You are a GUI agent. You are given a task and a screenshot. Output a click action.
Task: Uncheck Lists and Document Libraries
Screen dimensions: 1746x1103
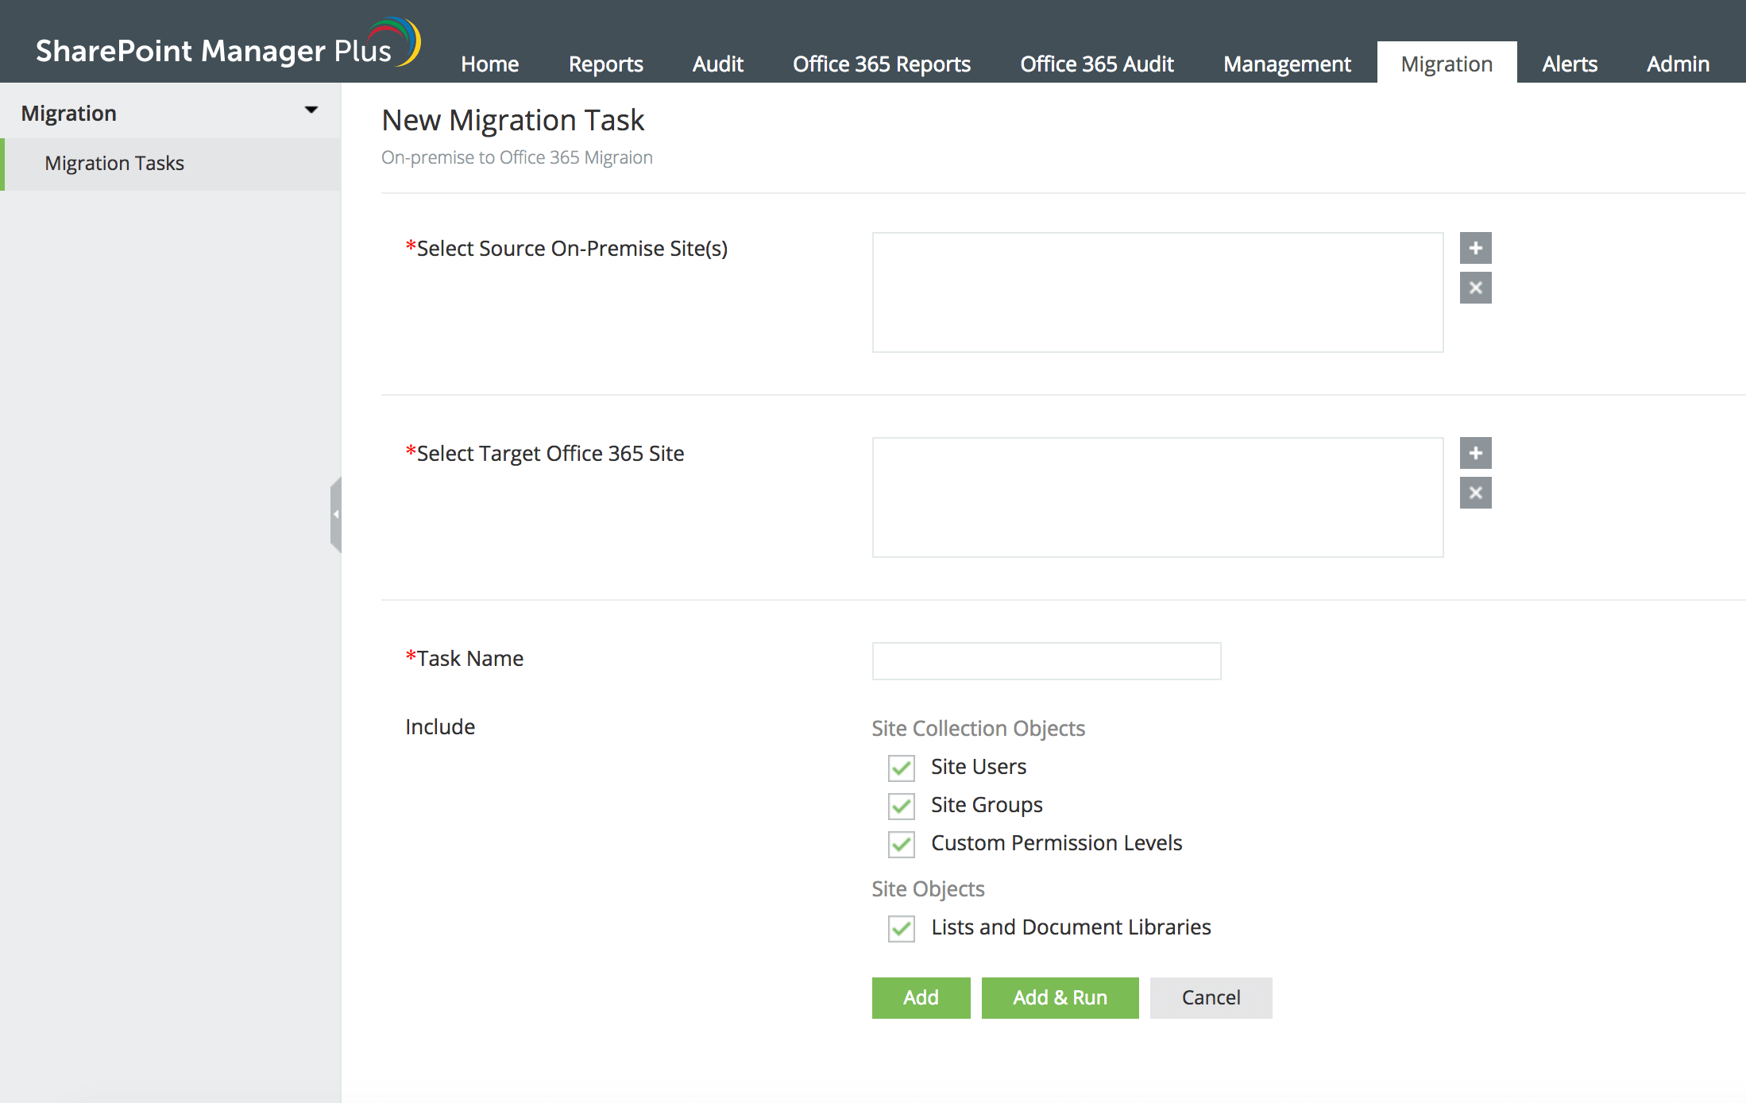pos(901,928)
